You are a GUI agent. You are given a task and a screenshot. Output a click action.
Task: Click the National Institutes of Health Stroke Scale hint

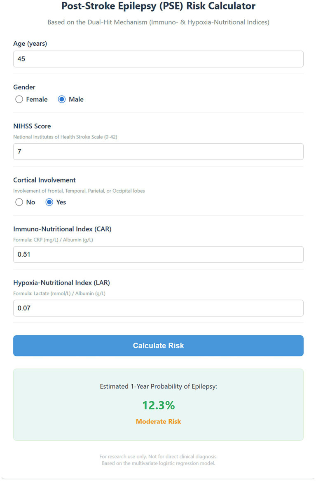(x=65, y=137)
